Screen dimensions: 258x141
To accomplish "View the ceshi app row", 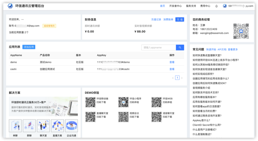I will click(x=172, y=69).
